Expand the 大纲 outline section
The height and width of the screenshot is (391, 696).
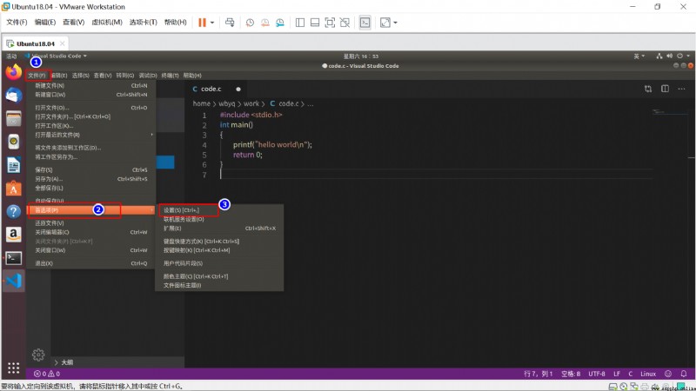(x=64, y=362)
